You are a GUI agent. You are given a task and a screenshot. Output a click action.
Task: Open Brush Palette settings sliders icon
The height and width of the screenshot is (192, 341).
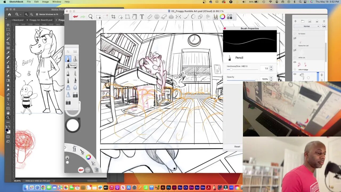pyautogui.click(x=68, y=51)
